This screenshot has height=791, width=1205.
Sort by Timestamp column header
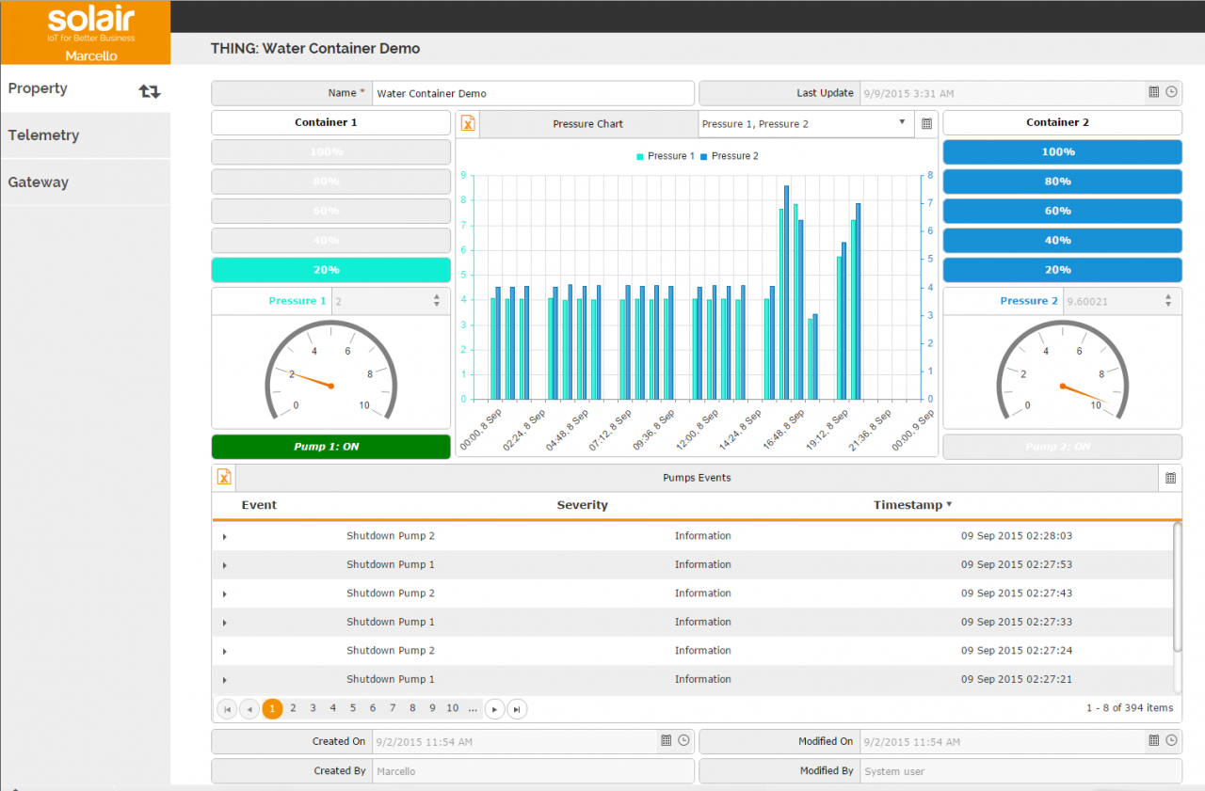point(912,505)
